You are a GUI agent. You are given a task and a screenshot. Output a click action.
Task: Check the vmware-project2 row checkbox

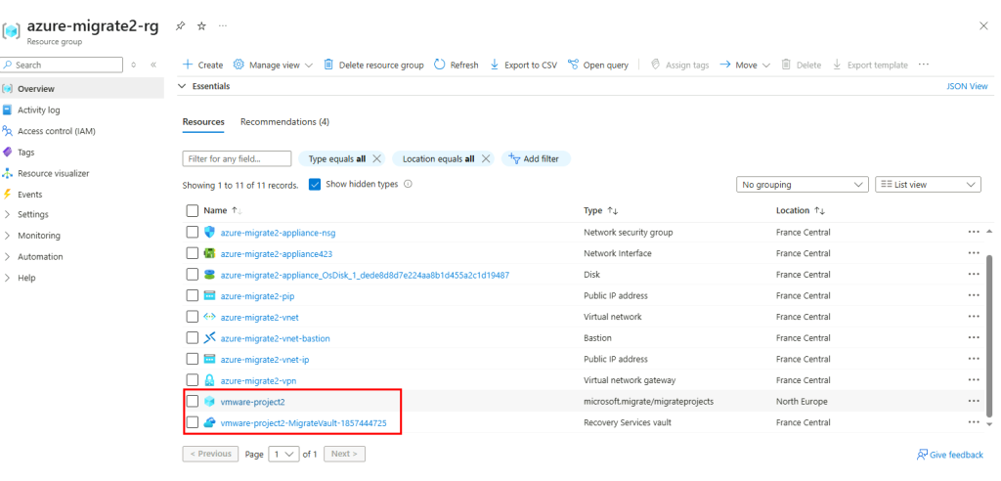tap(193, 401)
